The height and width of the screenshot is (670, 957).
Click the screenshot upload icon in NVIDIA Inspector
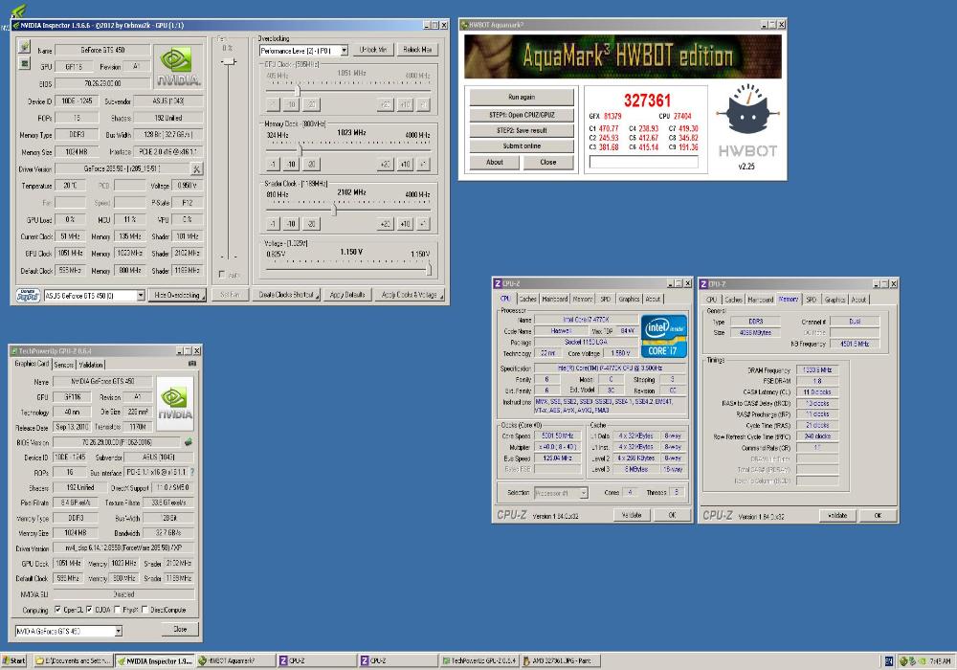(25, 46)
